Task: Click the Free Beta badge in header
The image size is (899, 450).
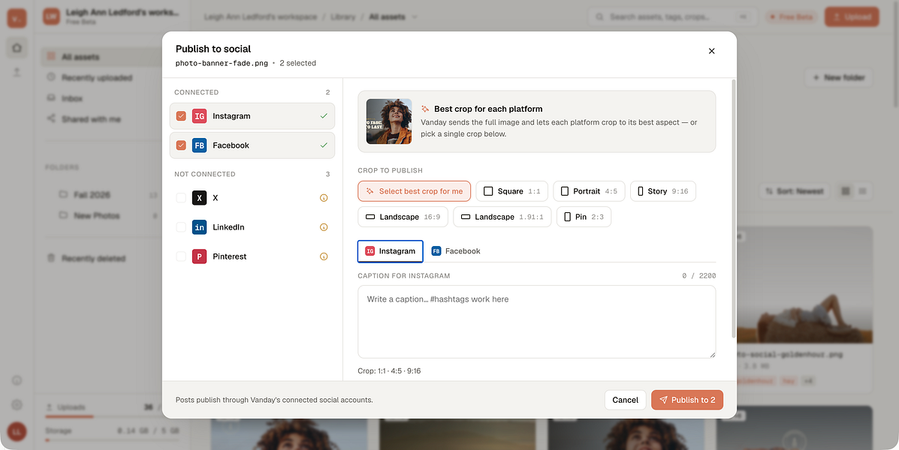Action: (x=791, y=17)
